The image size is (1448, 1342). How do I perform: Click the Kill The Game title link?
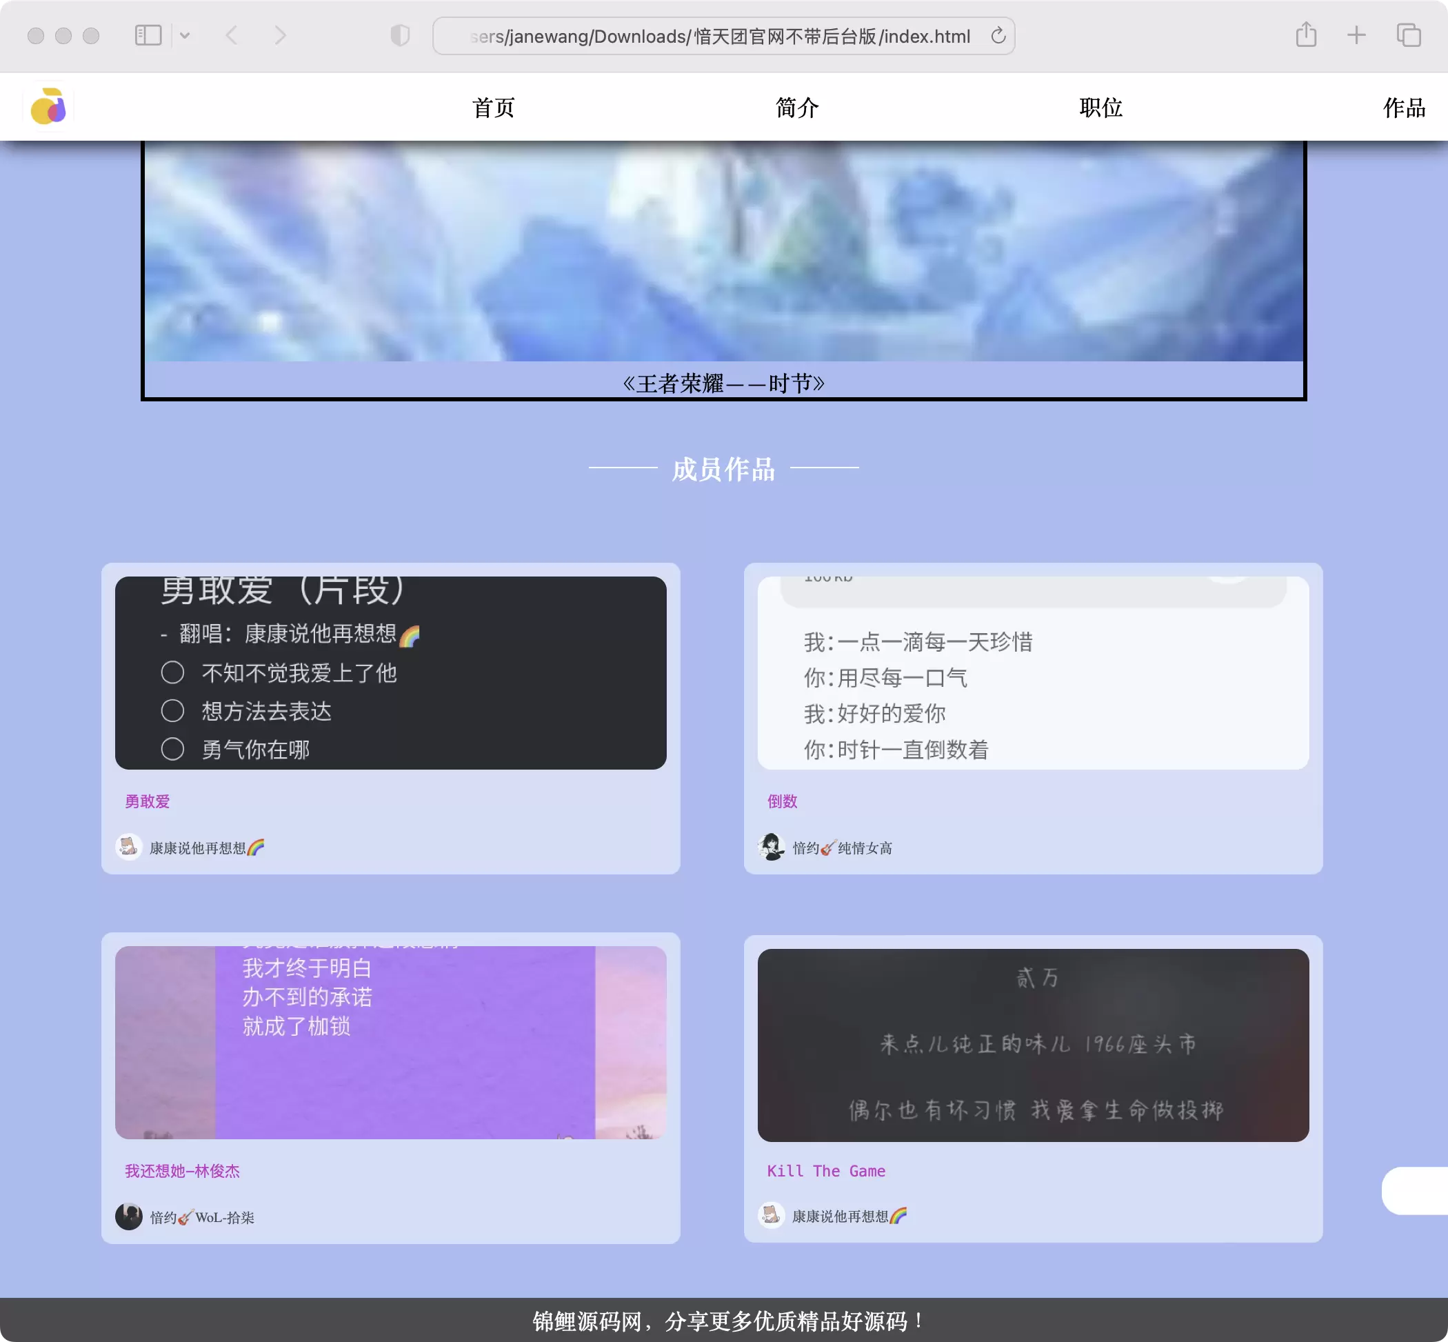(826, 1170)
